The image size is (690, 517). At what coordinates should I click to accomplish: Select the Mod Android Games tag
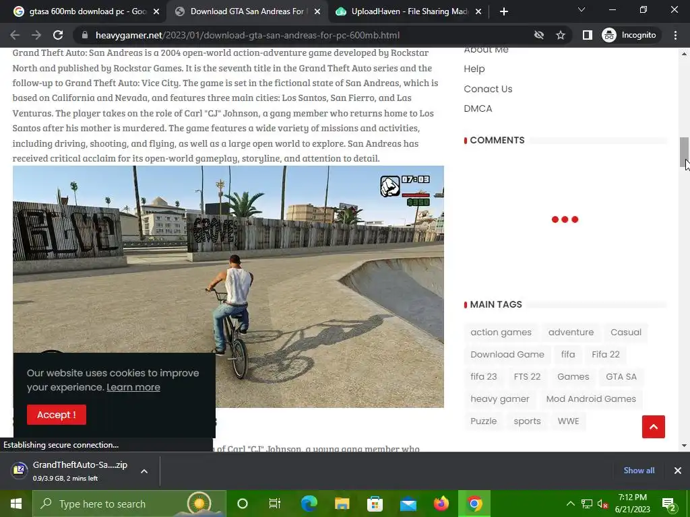pyautogui.click(x=591, y=399)
